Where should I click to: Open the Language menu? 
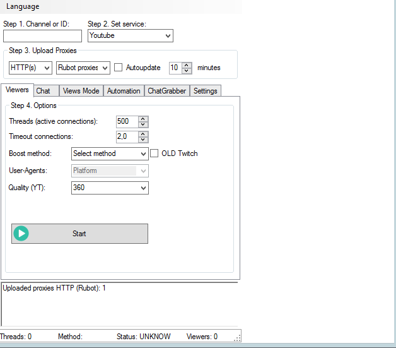[x=23, y=6]
